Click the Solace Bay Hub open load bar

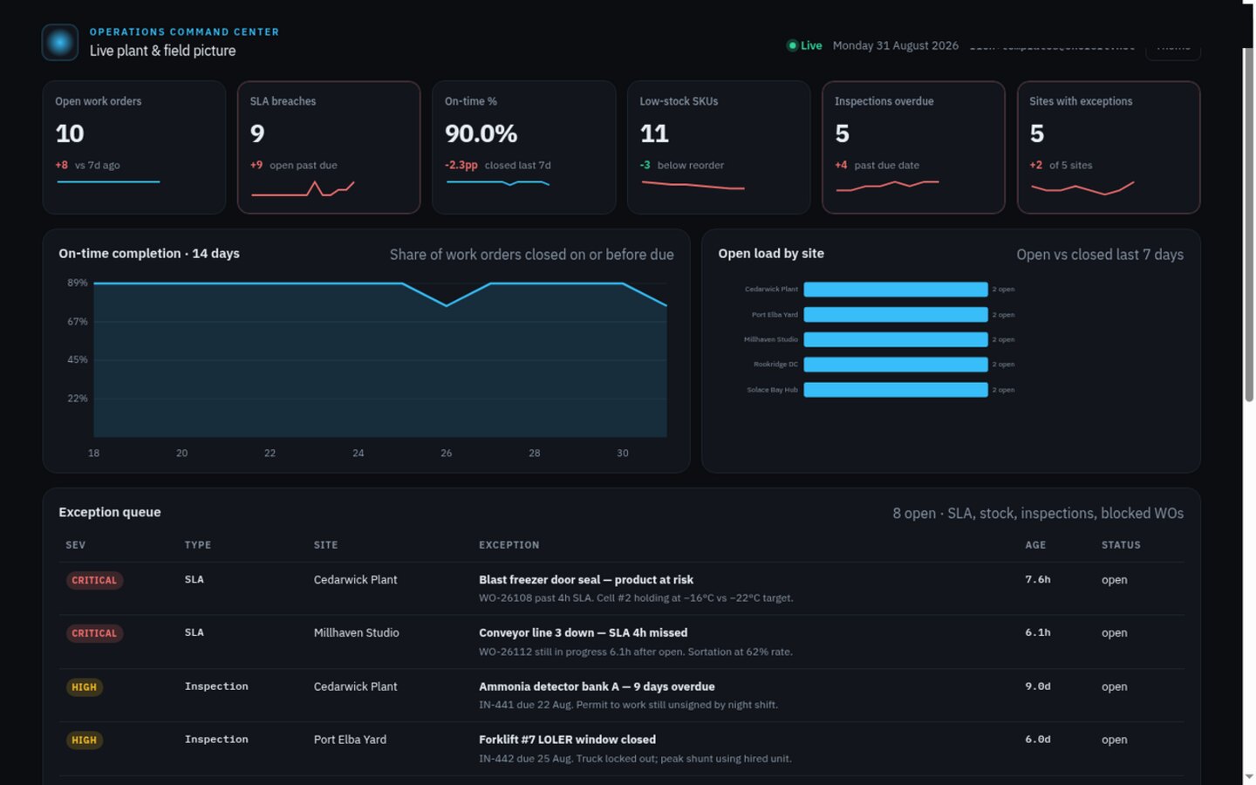pos(896,389)
